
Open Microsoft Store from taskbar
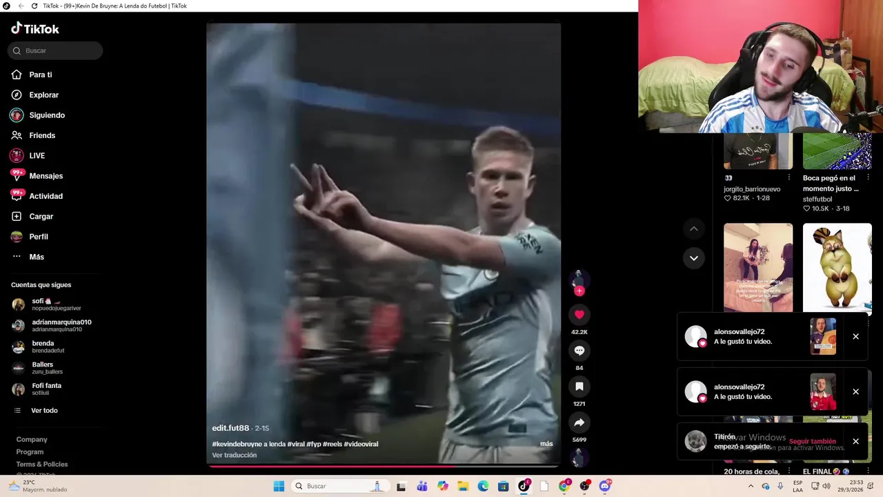[x=504, y=486]
